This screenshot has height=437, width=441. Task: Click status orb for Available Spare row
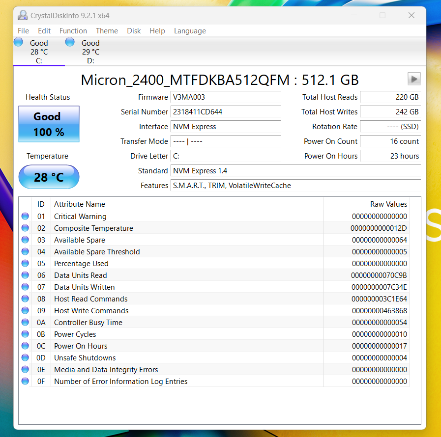(x=25, y=240)
